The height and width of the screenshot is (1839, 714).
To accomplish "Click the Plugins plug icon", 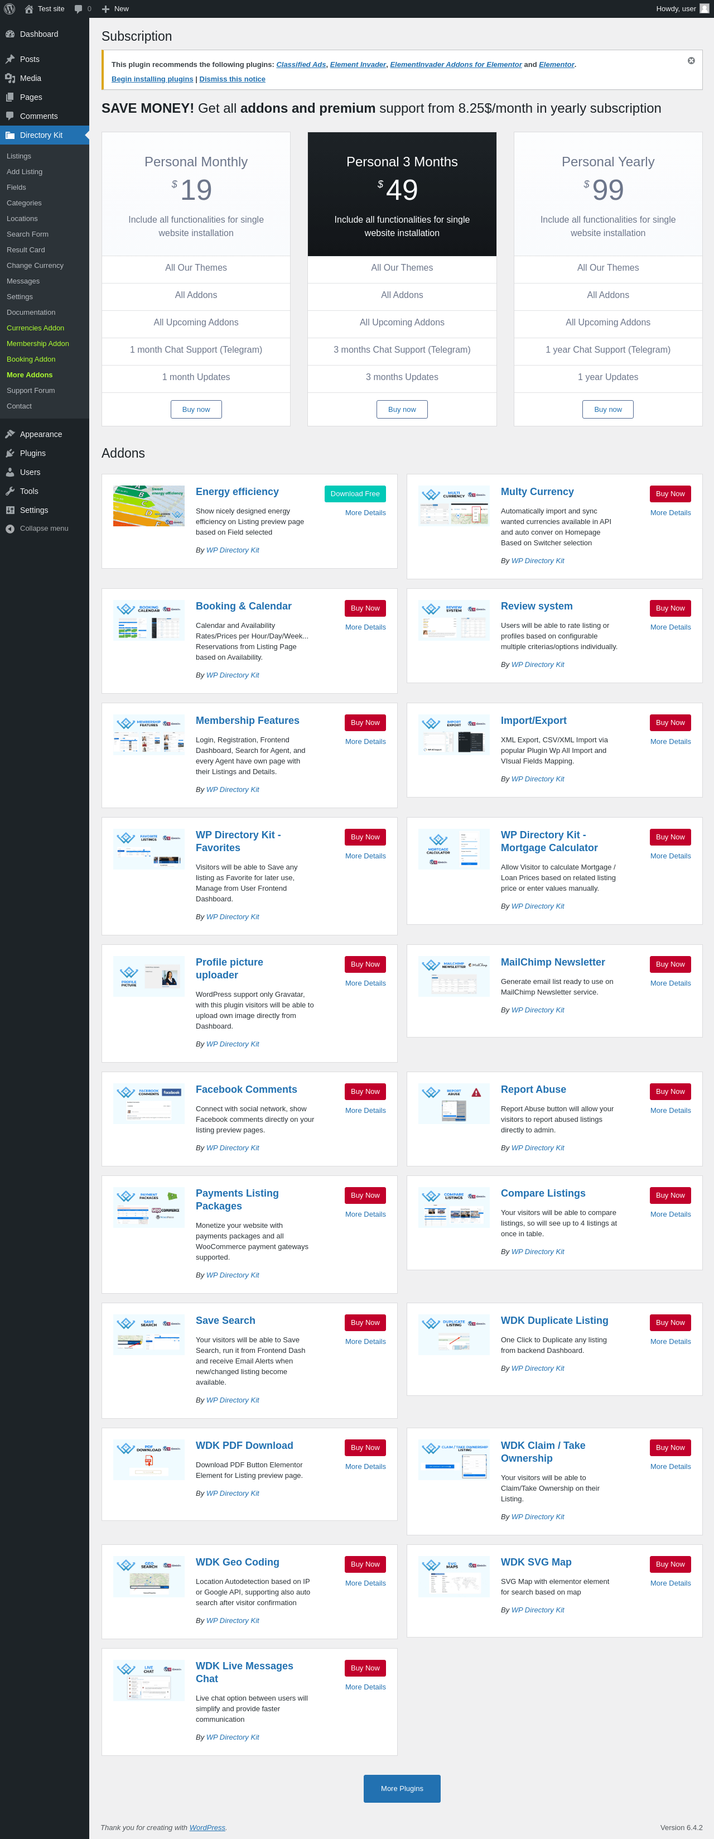I will click(10, 453).
